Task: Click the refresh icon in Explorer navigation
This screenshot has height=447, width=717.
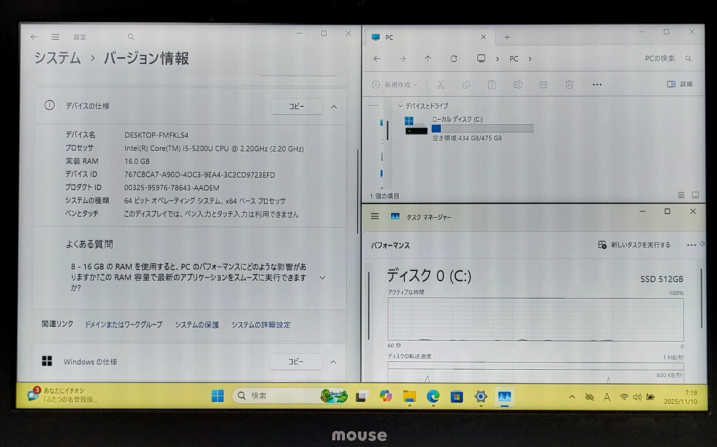Action: tap(454, 59)
